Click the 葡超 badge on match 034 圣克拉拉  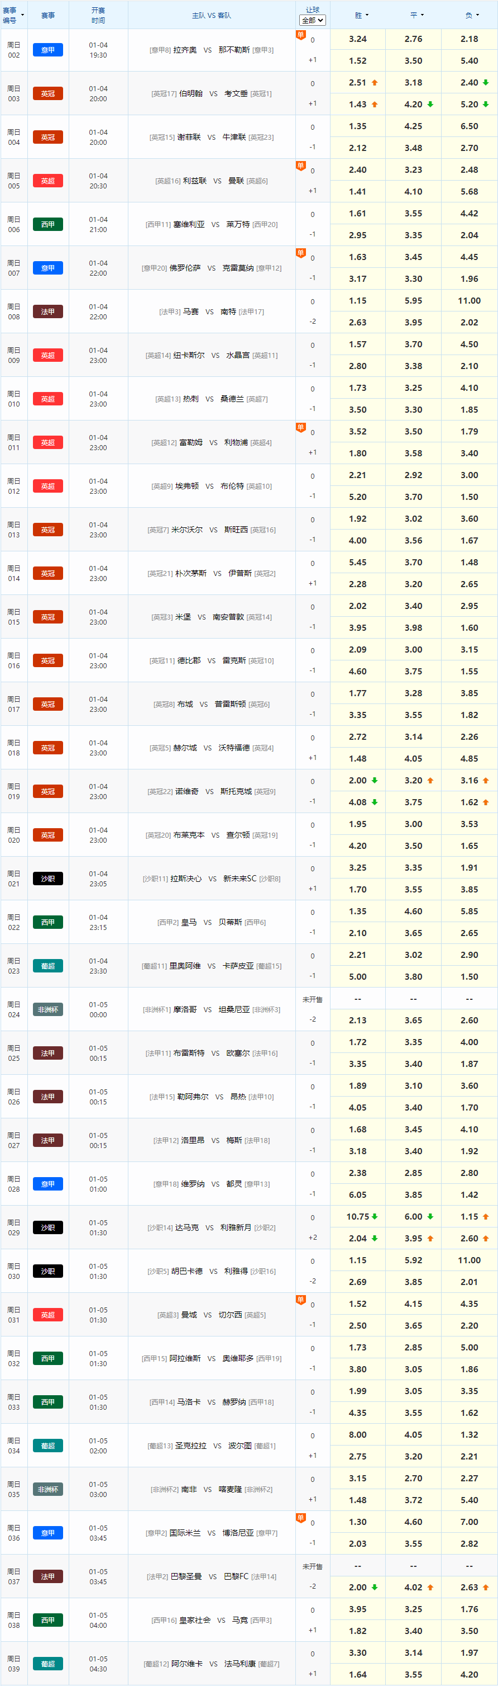click(47, 1446)
